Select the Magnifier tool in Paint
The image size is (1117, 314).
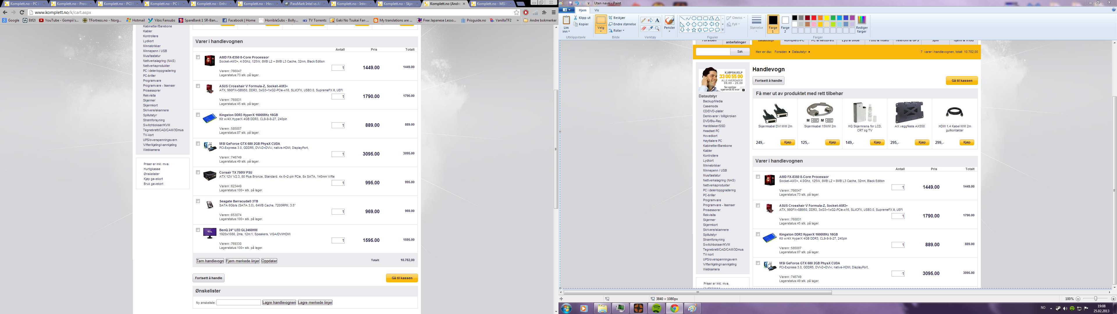coord(657,28)
